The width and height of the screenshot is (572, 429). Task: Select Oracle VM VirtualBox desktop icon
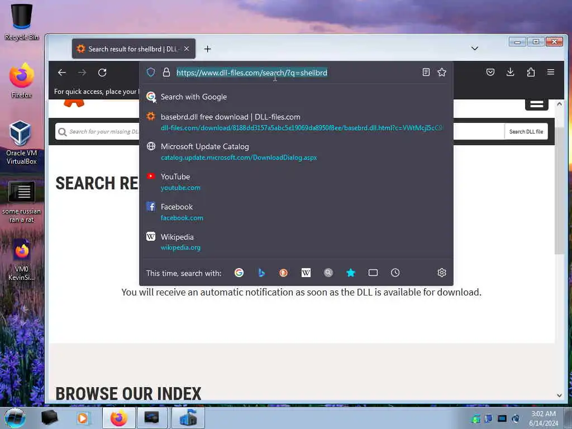tap(22, 142)
